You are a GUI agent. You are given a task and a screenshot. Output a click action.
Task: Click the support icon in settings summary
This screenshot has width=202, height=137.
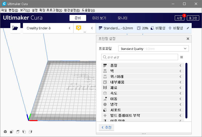[152, 28]
